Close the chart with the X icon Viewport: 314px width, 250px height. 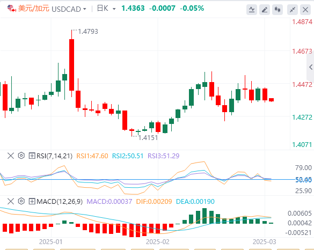tap(305, 10)
